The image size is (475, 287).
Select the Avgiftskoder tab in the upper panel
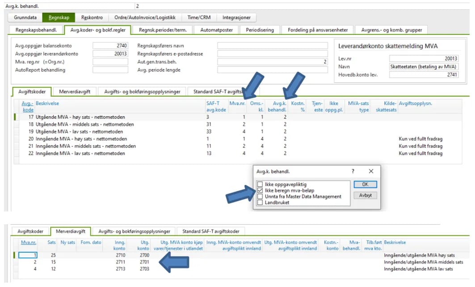[32, 91]
